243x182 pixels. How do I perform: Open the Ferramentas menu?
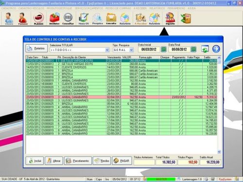click(176, 8)
